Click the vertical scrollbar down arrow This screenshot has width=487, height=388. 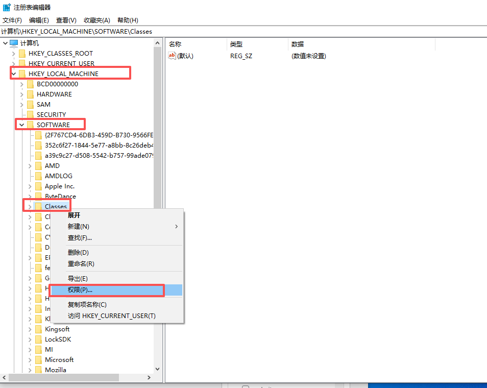[158, 369]
